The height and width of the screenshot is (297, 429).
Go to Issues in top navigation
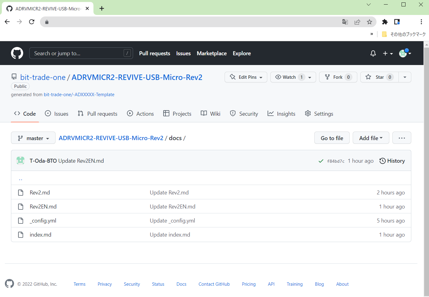(x=183, y=53)
